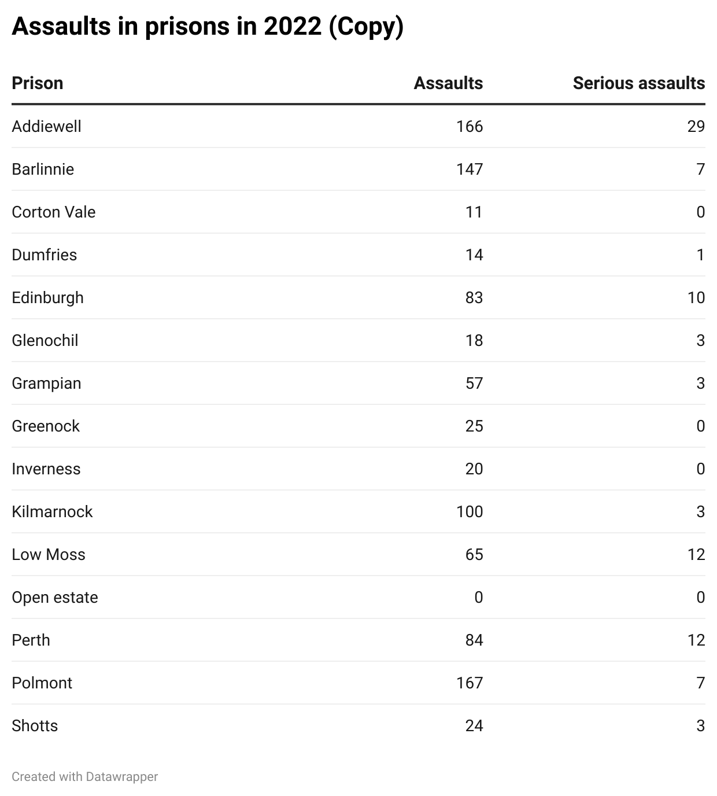Viewport: 717px width, 796px height.
Task: Select Inverness in the Prison column
Action: point(46,469)
